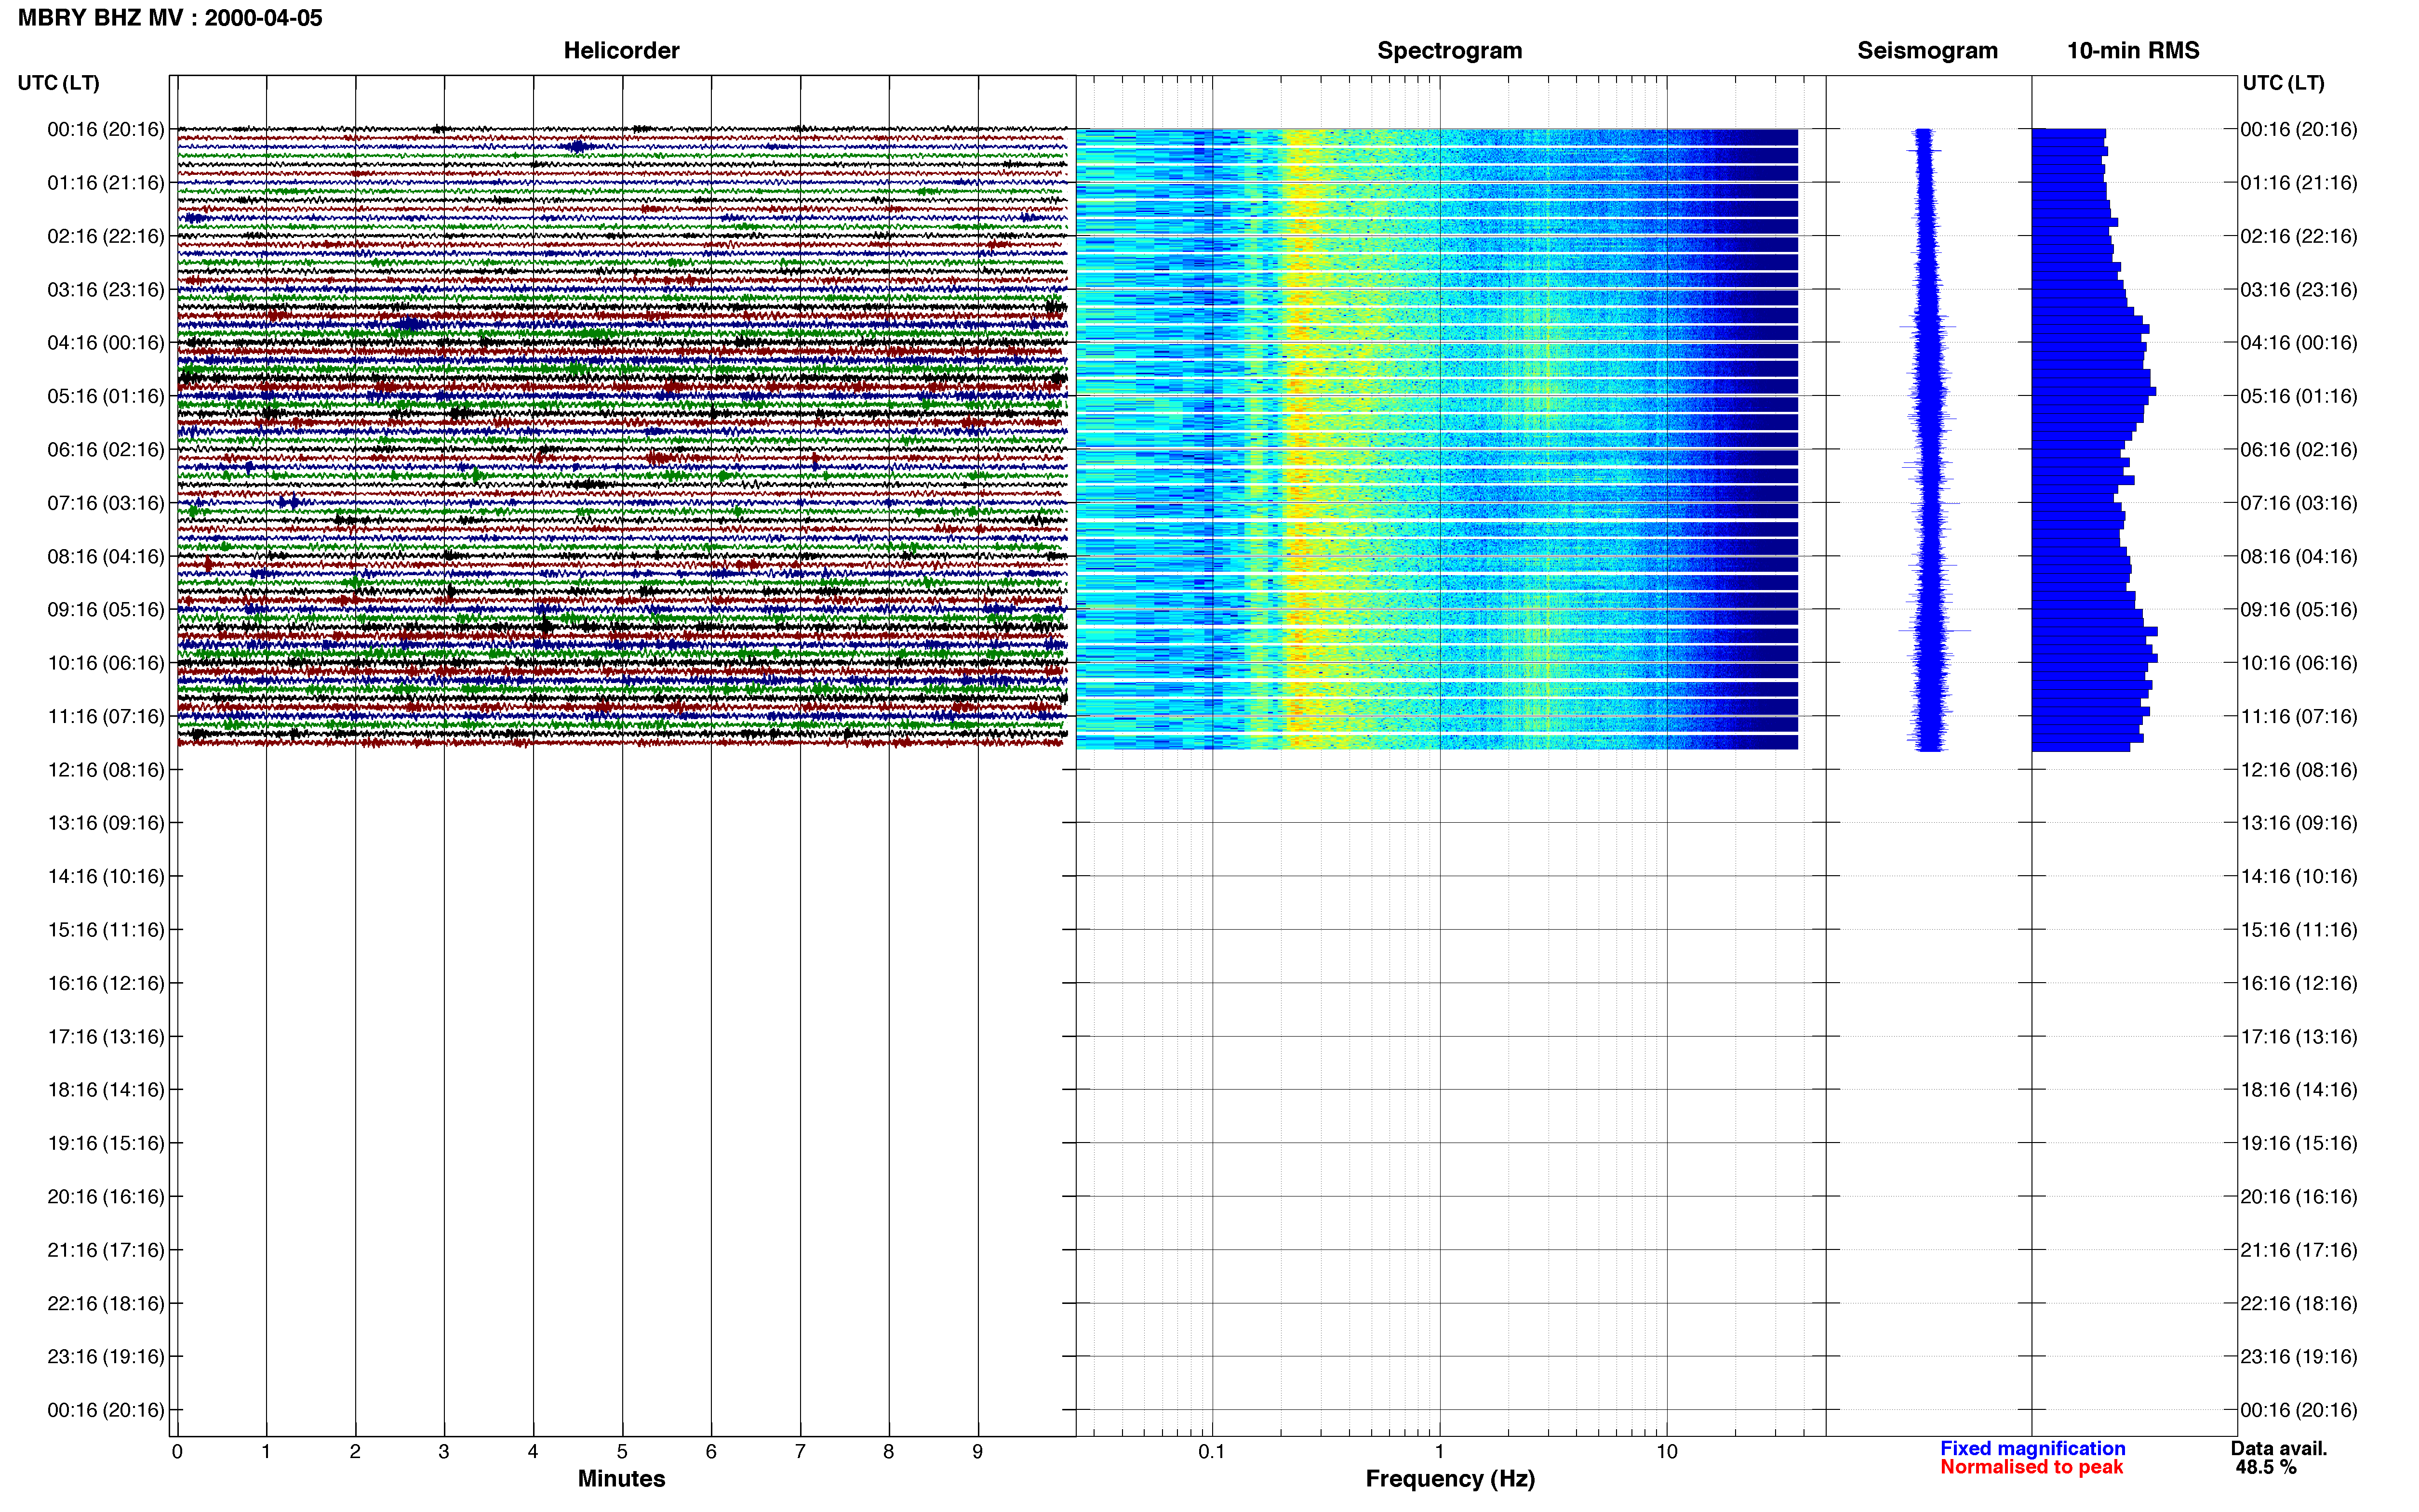This screenshot has width=2419, height=1512.
Task: Select left time label '01:16 (21:16)'
Action: pyautogui.click(x=106, y=183)
